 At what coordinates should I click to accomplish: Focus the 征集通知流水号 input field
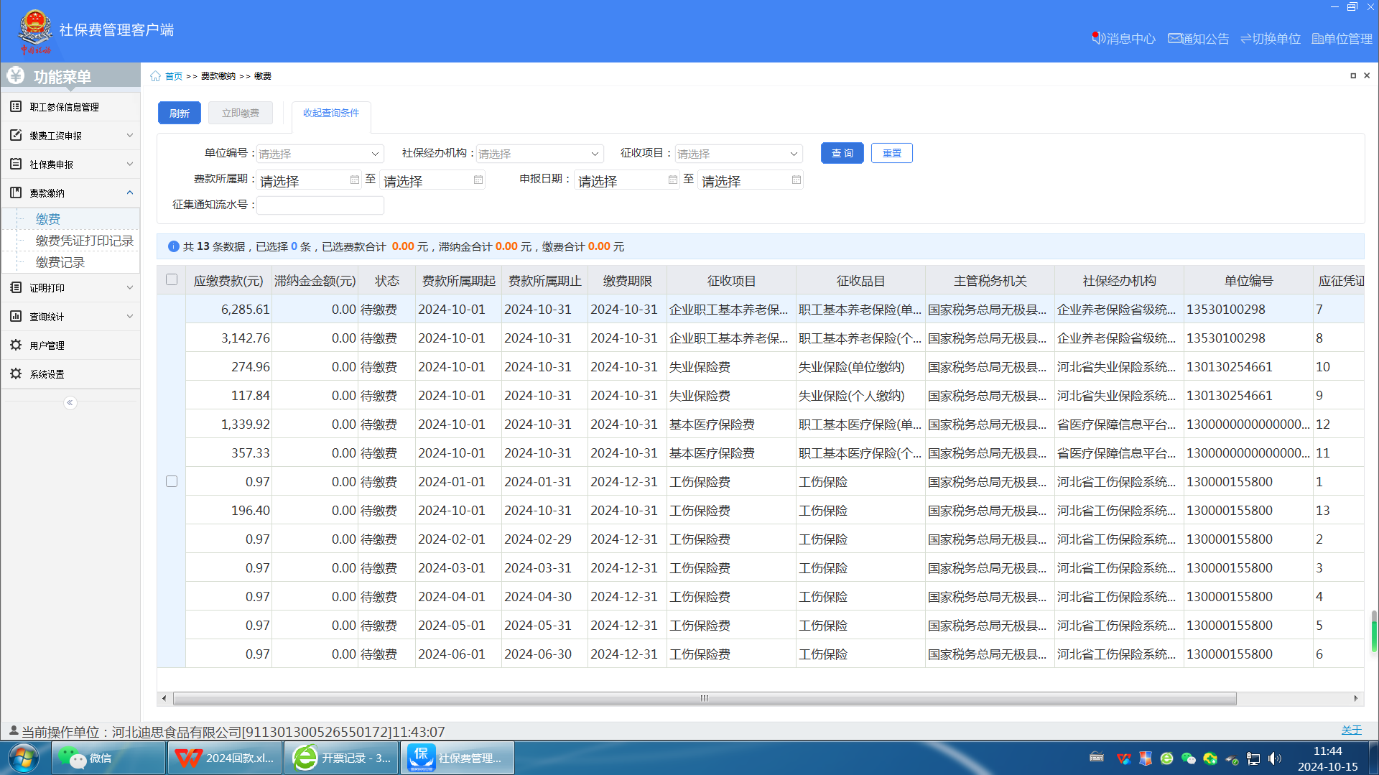pos(320,205)
